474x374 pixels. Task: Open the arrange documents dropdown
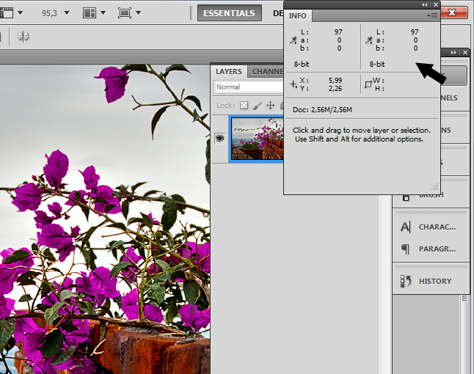click(x=103, y=13)
